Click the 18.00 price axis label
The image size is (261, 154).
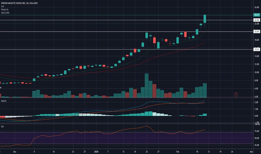pyautogui.click(x=257, y=40)
